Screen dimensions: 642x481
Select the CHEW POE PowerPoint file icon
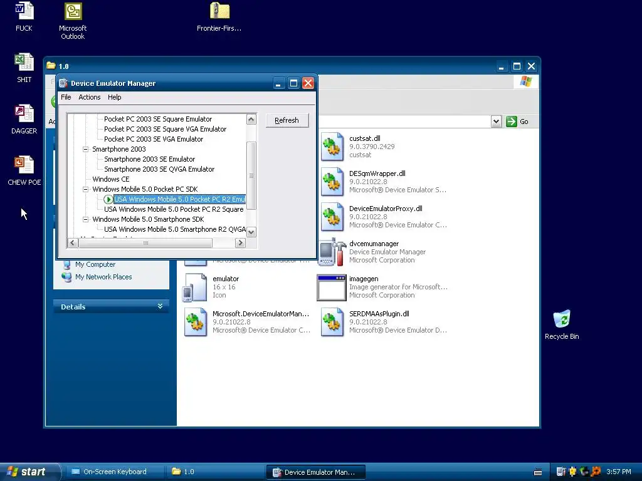pyautogui.click(x=24, y=165)
